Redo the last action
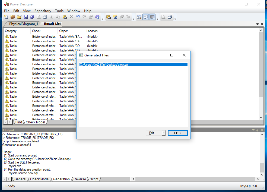 pos(84,17)
